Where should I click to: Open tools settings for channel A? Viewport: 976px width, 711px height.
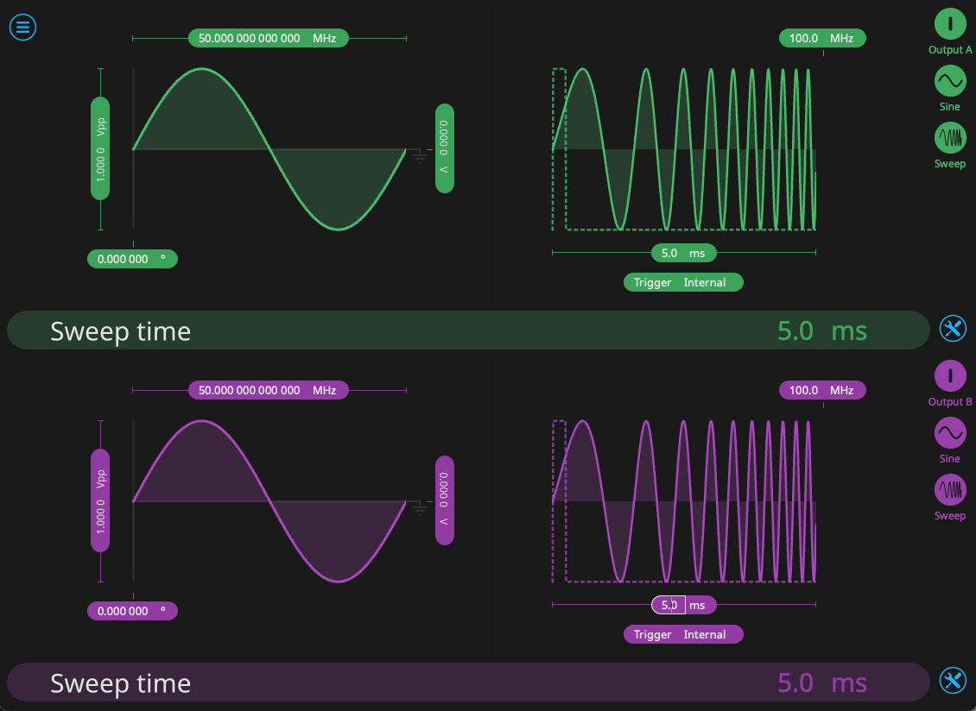point(953,329)
